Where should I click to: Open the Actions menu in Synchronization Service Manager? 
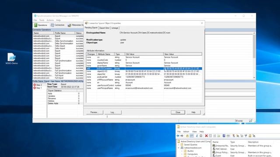pyautogui.click(x=50, y=20)
